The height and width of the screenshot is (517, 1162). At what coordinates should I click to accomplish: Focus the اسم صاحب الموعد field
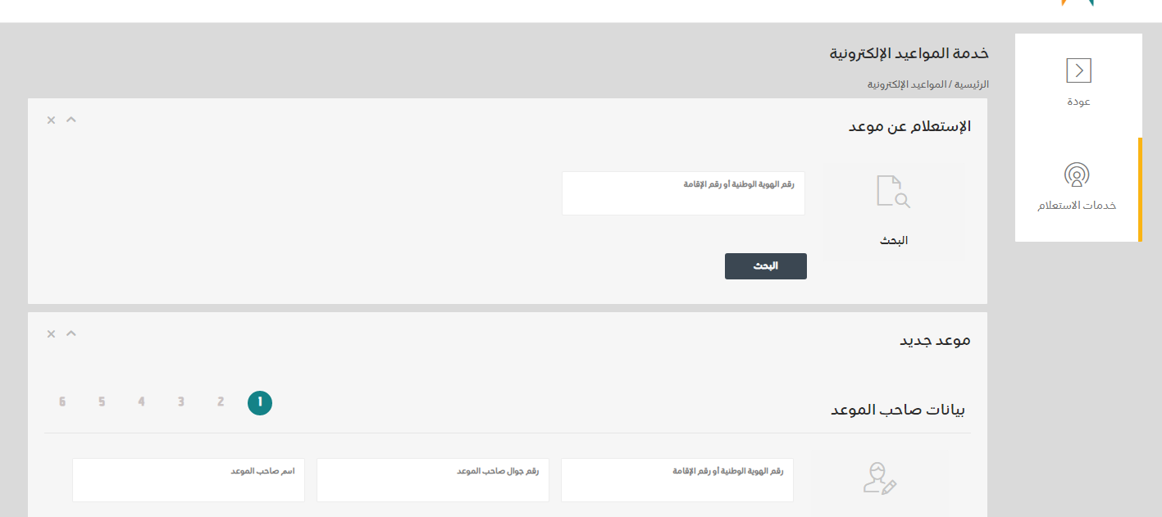coord(189,479)
